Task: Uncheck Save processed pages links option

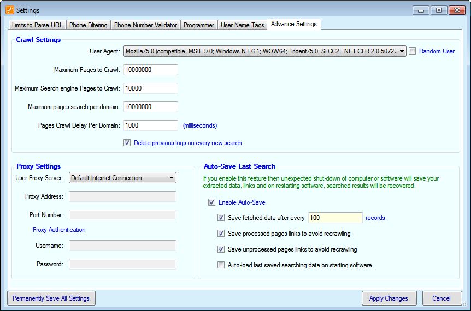Action: click(x=221, y=234)
